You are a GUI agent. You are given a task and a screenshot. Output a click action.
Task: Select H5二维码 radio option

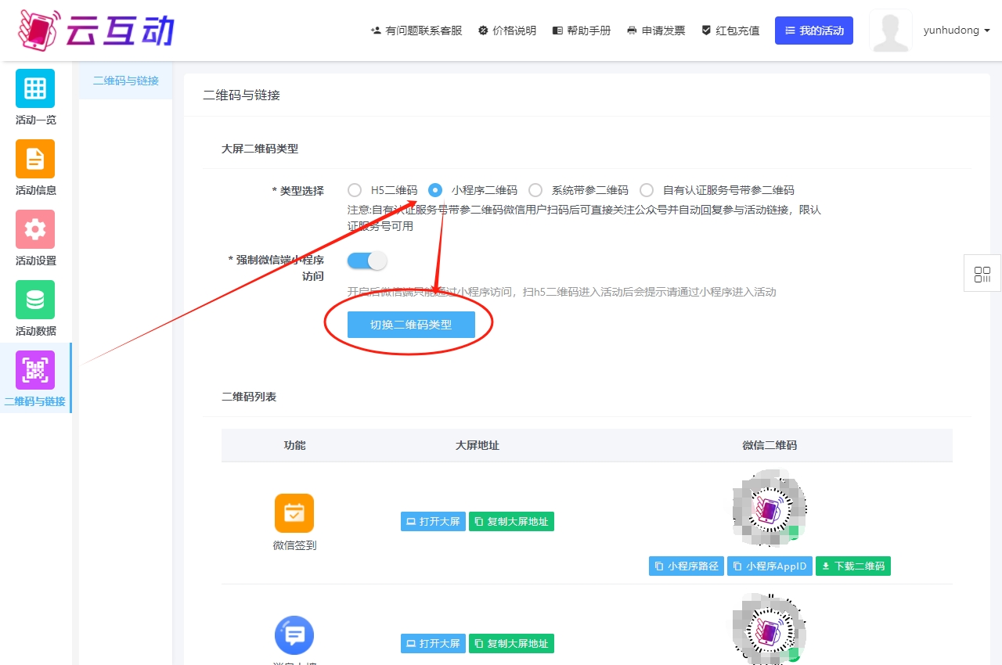tap(355, 190)
